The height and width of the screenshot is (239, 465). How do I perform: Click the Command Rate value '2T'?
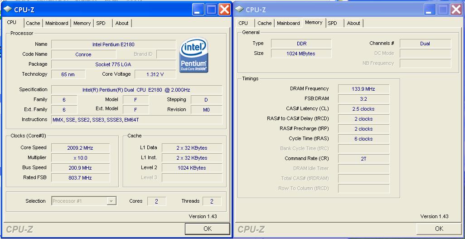(363, 159)
